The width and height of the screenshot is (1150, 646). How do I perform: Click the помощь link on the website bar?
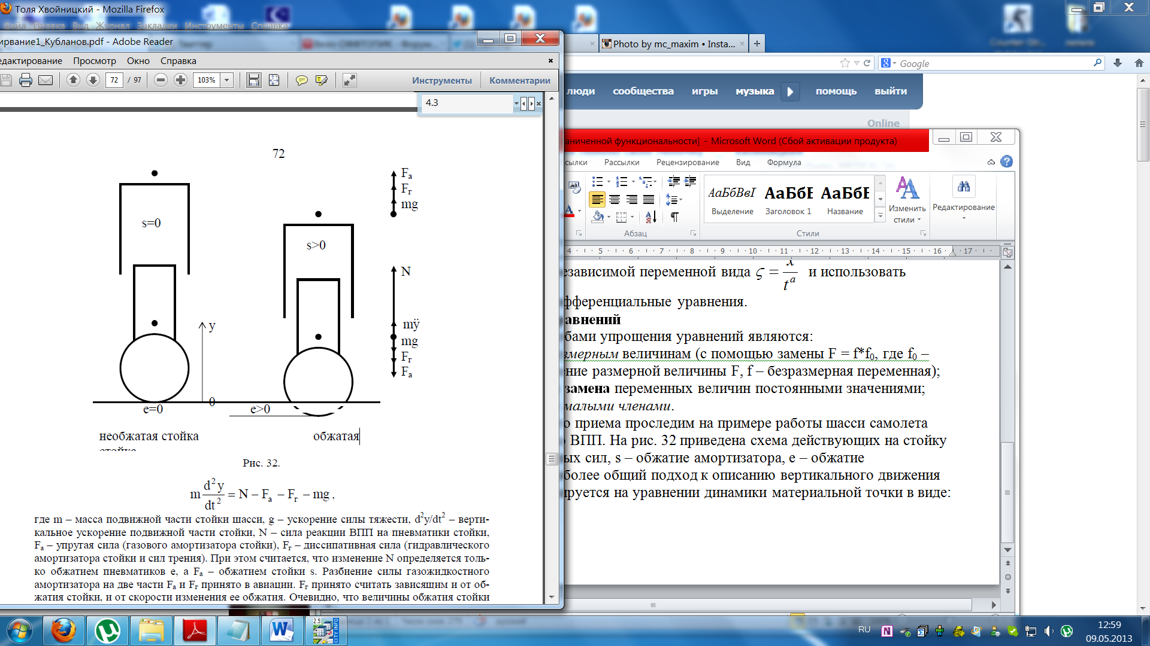[x=836, y=92]
